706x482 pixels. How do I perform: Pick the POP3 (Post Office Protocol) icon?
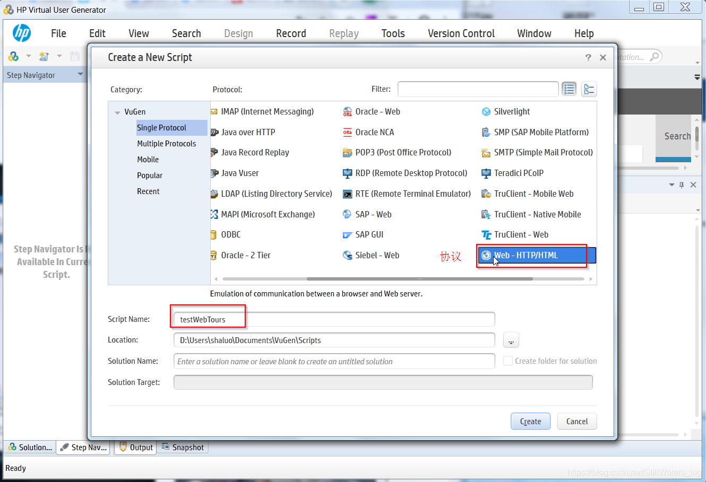click(348, 153)
